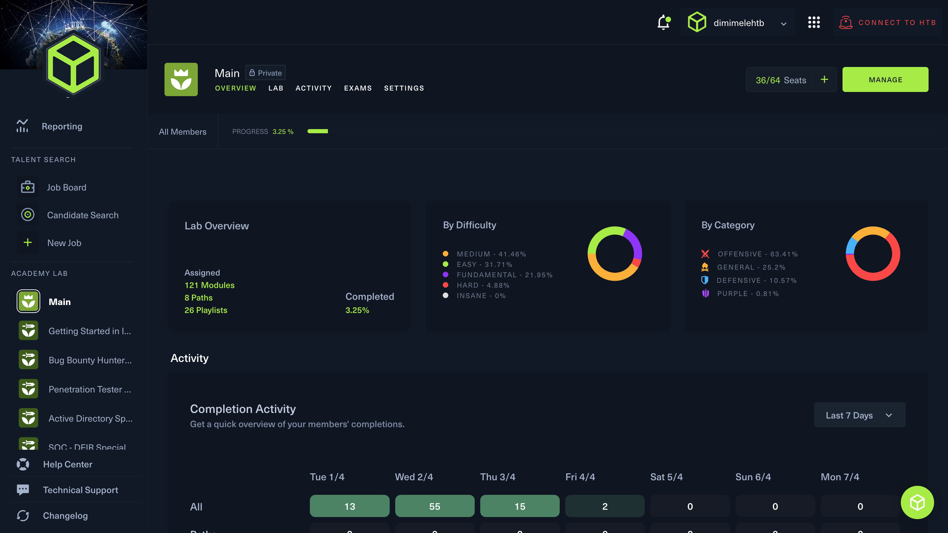This screenshot has width=948, height=533.
Task: Click the 26 Playlists link
Action: (x=206, y=310)
